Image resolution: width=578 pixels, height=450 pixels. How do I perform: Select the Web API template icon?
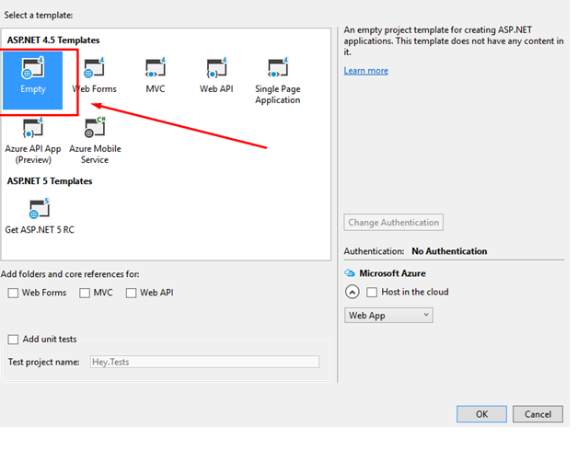point(216,68)
